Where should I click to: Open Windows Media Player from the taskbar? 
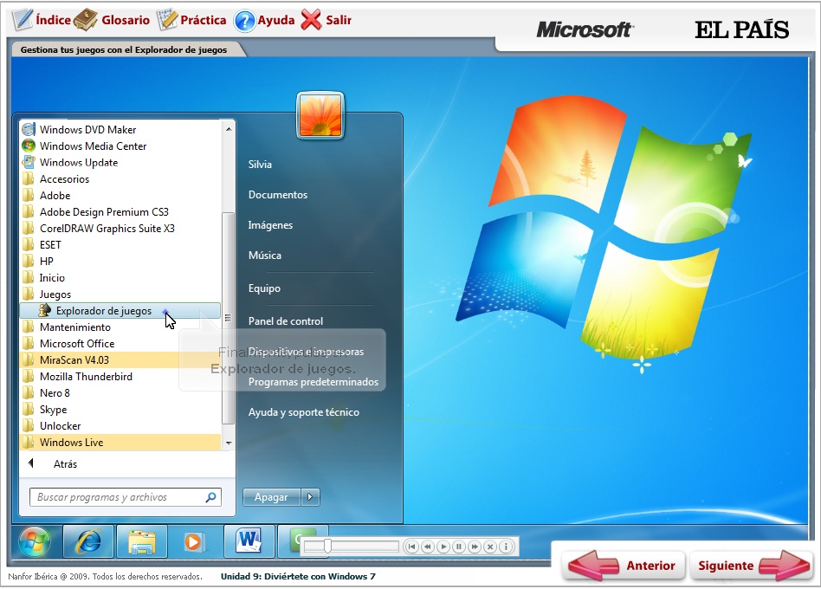[x=195, y=541]
